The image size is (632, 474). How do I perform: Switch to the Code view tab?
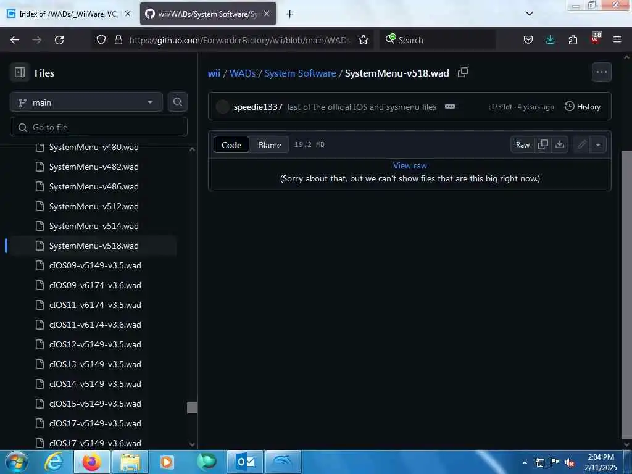[x=231, y=144]
